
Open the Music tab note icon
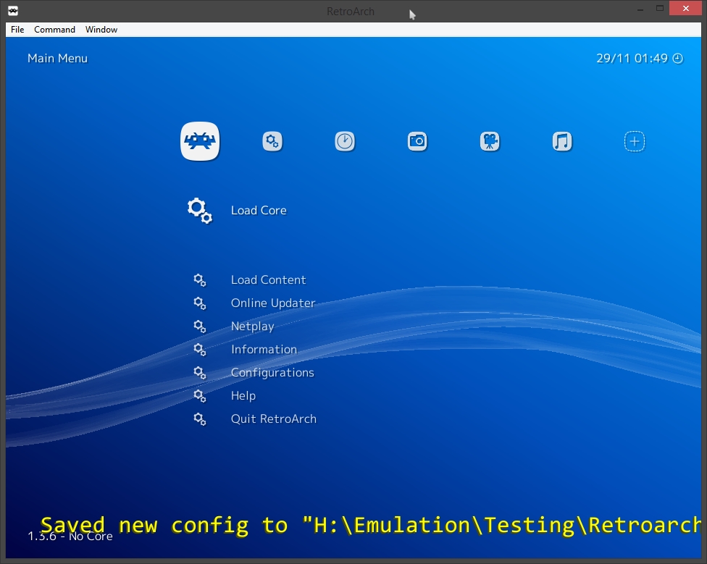pos(562,141)
